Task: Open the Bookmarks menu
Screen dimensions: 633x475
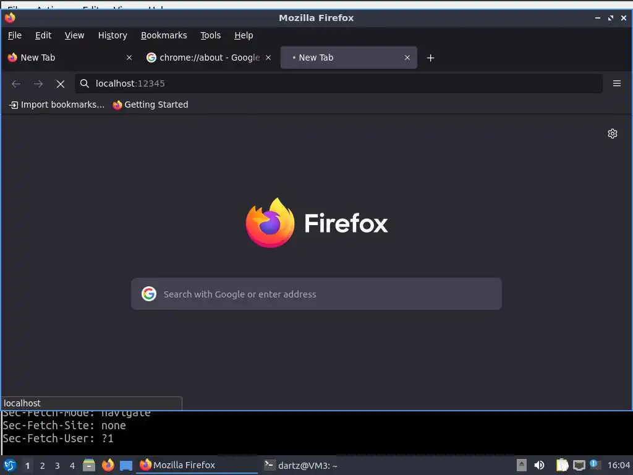Action: pyautogui.click(x=163, y=35)
